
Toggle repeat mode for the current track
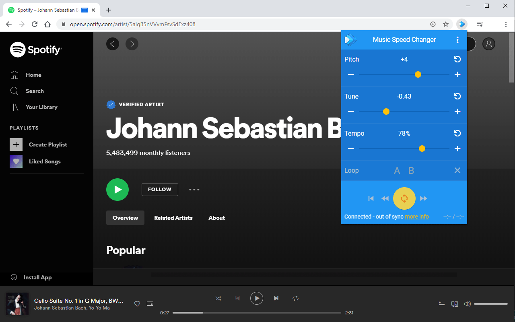[x=295, y=298]
